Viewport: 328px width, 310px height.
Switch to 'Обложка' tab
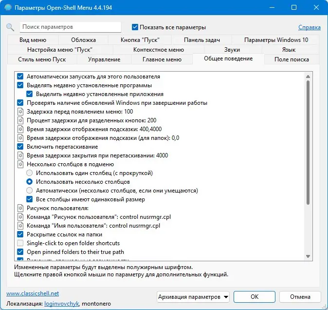click(84, 40)
